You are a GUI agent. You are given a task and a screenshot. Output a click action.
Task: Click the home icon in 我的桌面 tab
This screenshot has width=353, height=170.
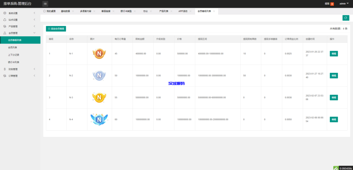pos(44,11)
